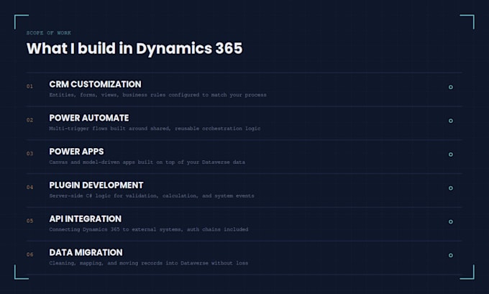The height and width of the screenshot is (294, 489).
Task: Click "Multi-trigger flows built around shared" description
Action: pos(155,129)
